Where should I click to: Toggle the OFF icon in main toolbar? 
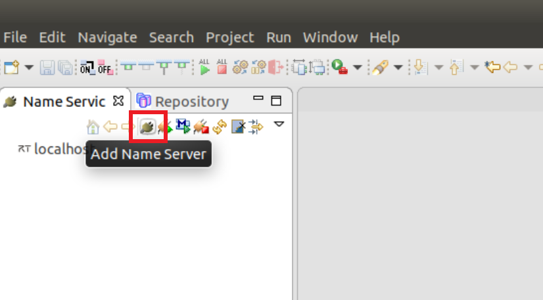click(105, 67)
